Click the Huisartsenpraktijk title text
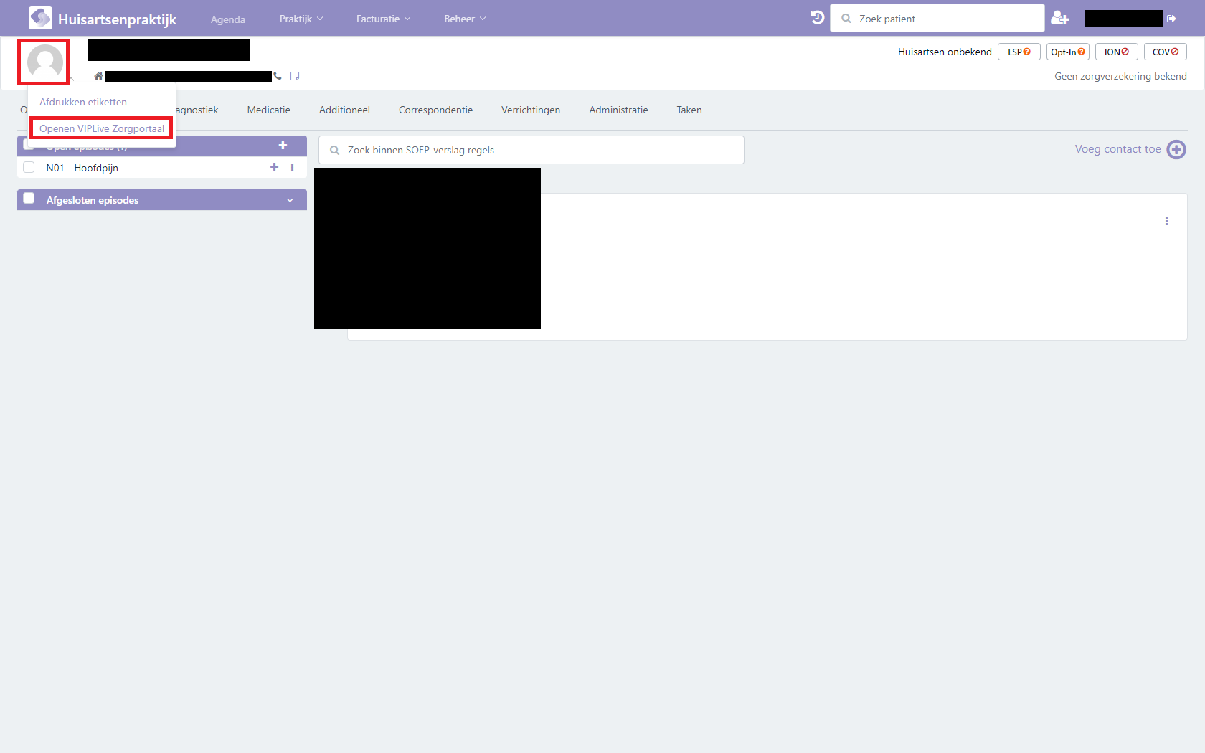 pyautogui.click(x=117, y=19)
